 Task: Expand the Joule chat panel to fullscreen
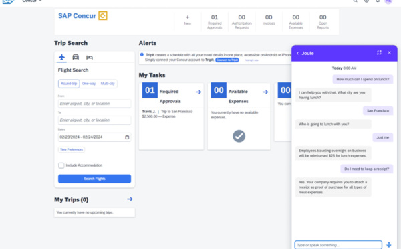(x=379, y=52)
